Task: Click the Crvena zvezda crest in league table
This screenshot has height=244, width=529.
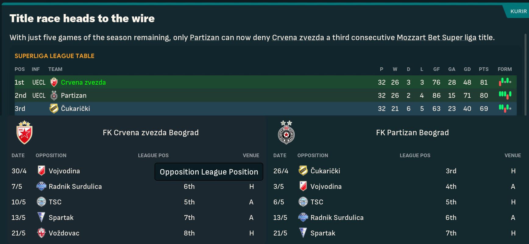Action: (x=54, y=82)
